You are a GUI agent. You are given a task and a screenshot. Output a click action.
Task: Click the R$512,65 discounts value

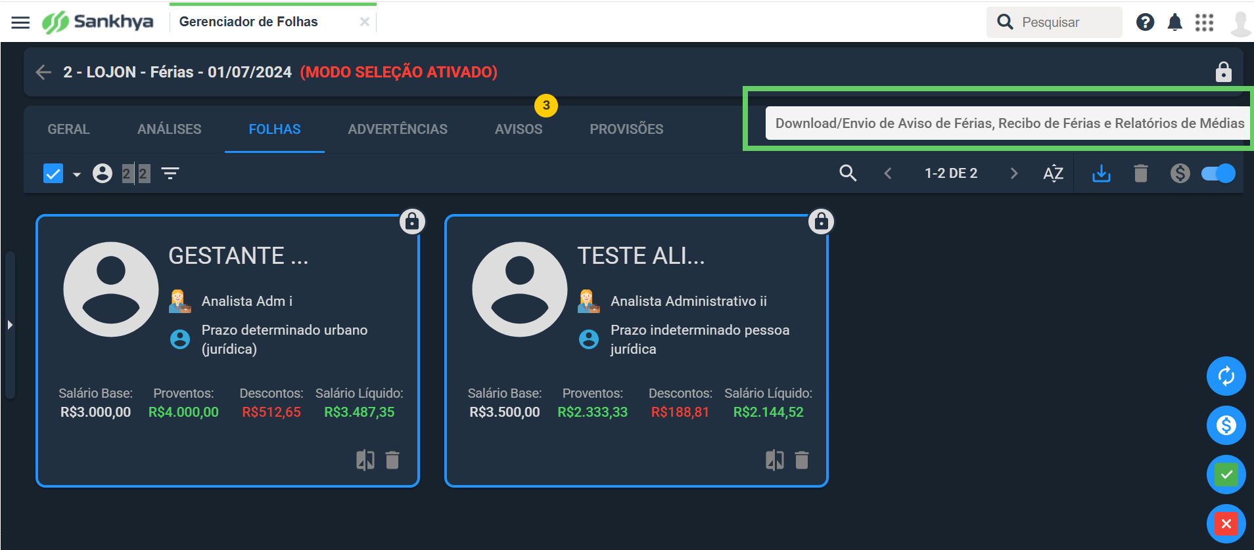click(x=271, y=412)
